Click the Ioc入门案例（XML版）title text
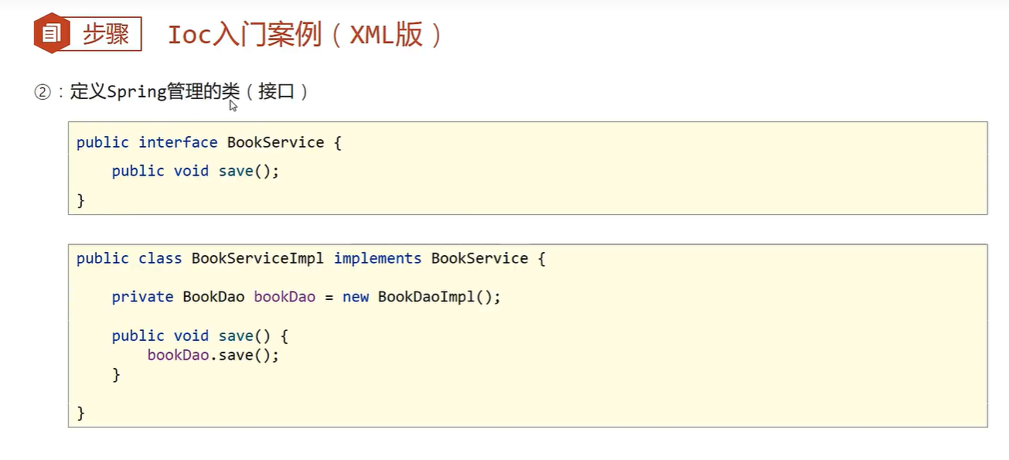 305,36
